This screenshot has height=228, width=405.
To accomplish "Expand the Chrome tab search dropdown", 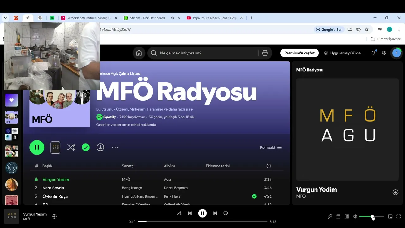I will pyautogui.click(x=5, y=18).
